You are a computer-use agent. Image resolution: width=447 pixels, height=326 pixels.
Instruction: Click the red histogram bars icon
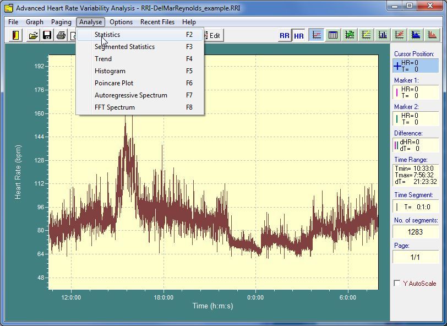(433, 35)
